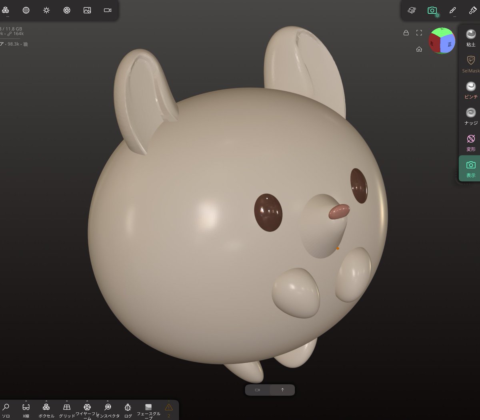
Task: Click the green top face of view cube
Action: tap(442, 32)
